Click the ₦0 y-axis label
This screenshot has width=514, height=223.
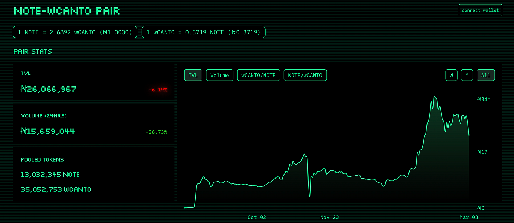(x=480, y=208)
